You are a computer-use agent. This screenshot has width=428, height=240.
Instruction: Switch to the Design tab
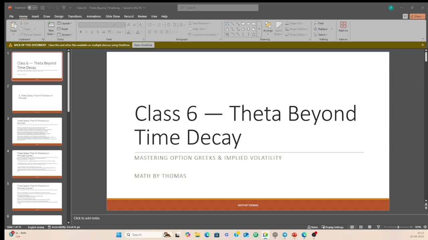click(x=59, y=16)
